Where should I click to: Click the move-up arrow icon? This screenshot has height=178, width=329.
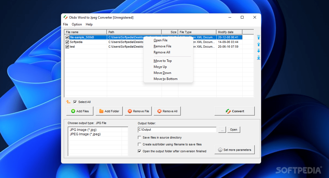(x=259, y=44)
